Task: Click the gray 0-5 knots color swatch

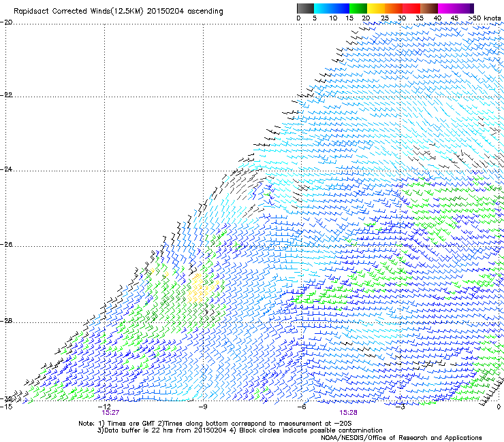Action: 305,8
